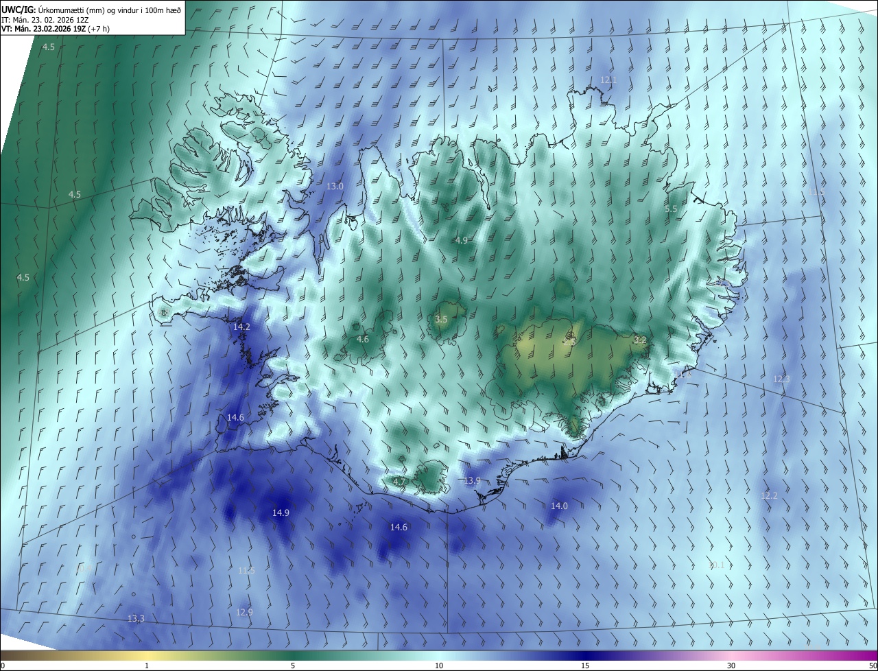Click the 4.9 value label in north Iceland

[461, 241]
